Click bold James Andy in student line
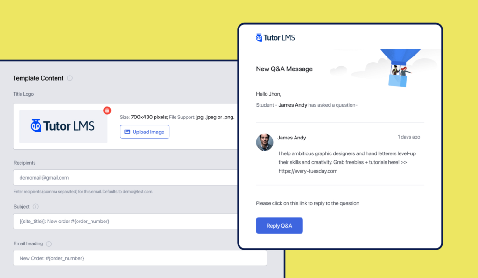This screenshot has width=478, height=278. tap(293, 105)
